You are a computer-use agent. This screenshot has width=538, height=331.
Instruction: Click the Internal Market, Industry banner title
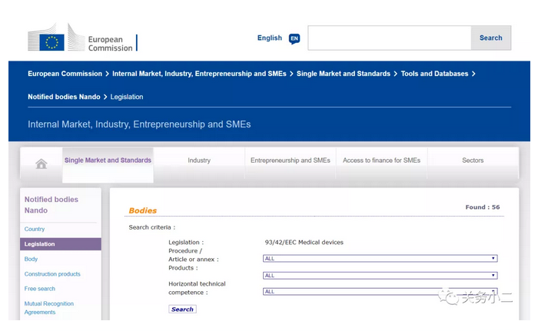point(139,124)
